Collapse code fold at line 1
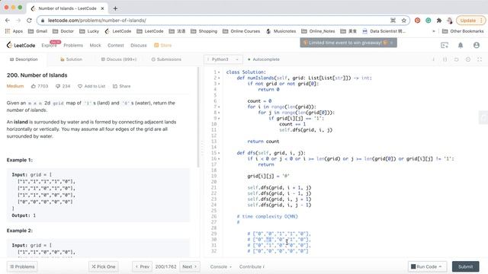The image size is (488, 274). pyautogui.click(x=219, y=72)
